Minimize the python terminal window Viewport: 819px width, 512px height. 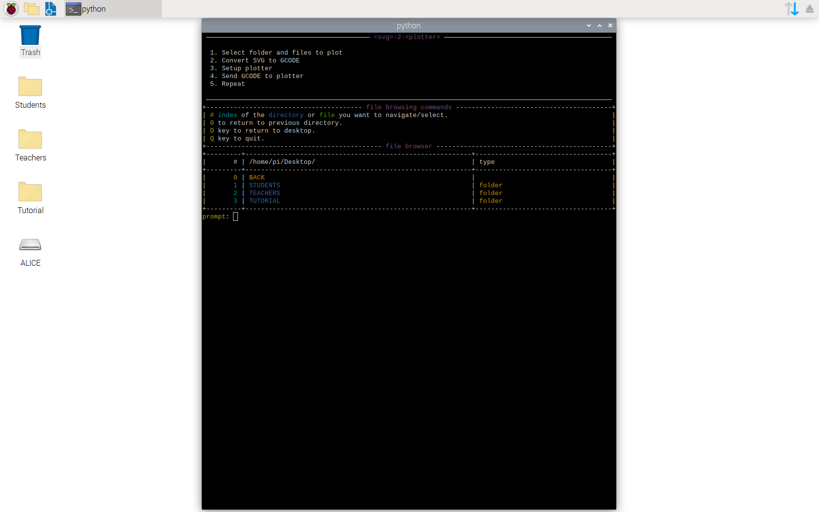[589, 25]
